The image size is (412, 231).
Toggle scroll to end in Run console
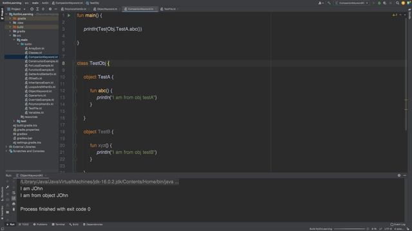14,198
